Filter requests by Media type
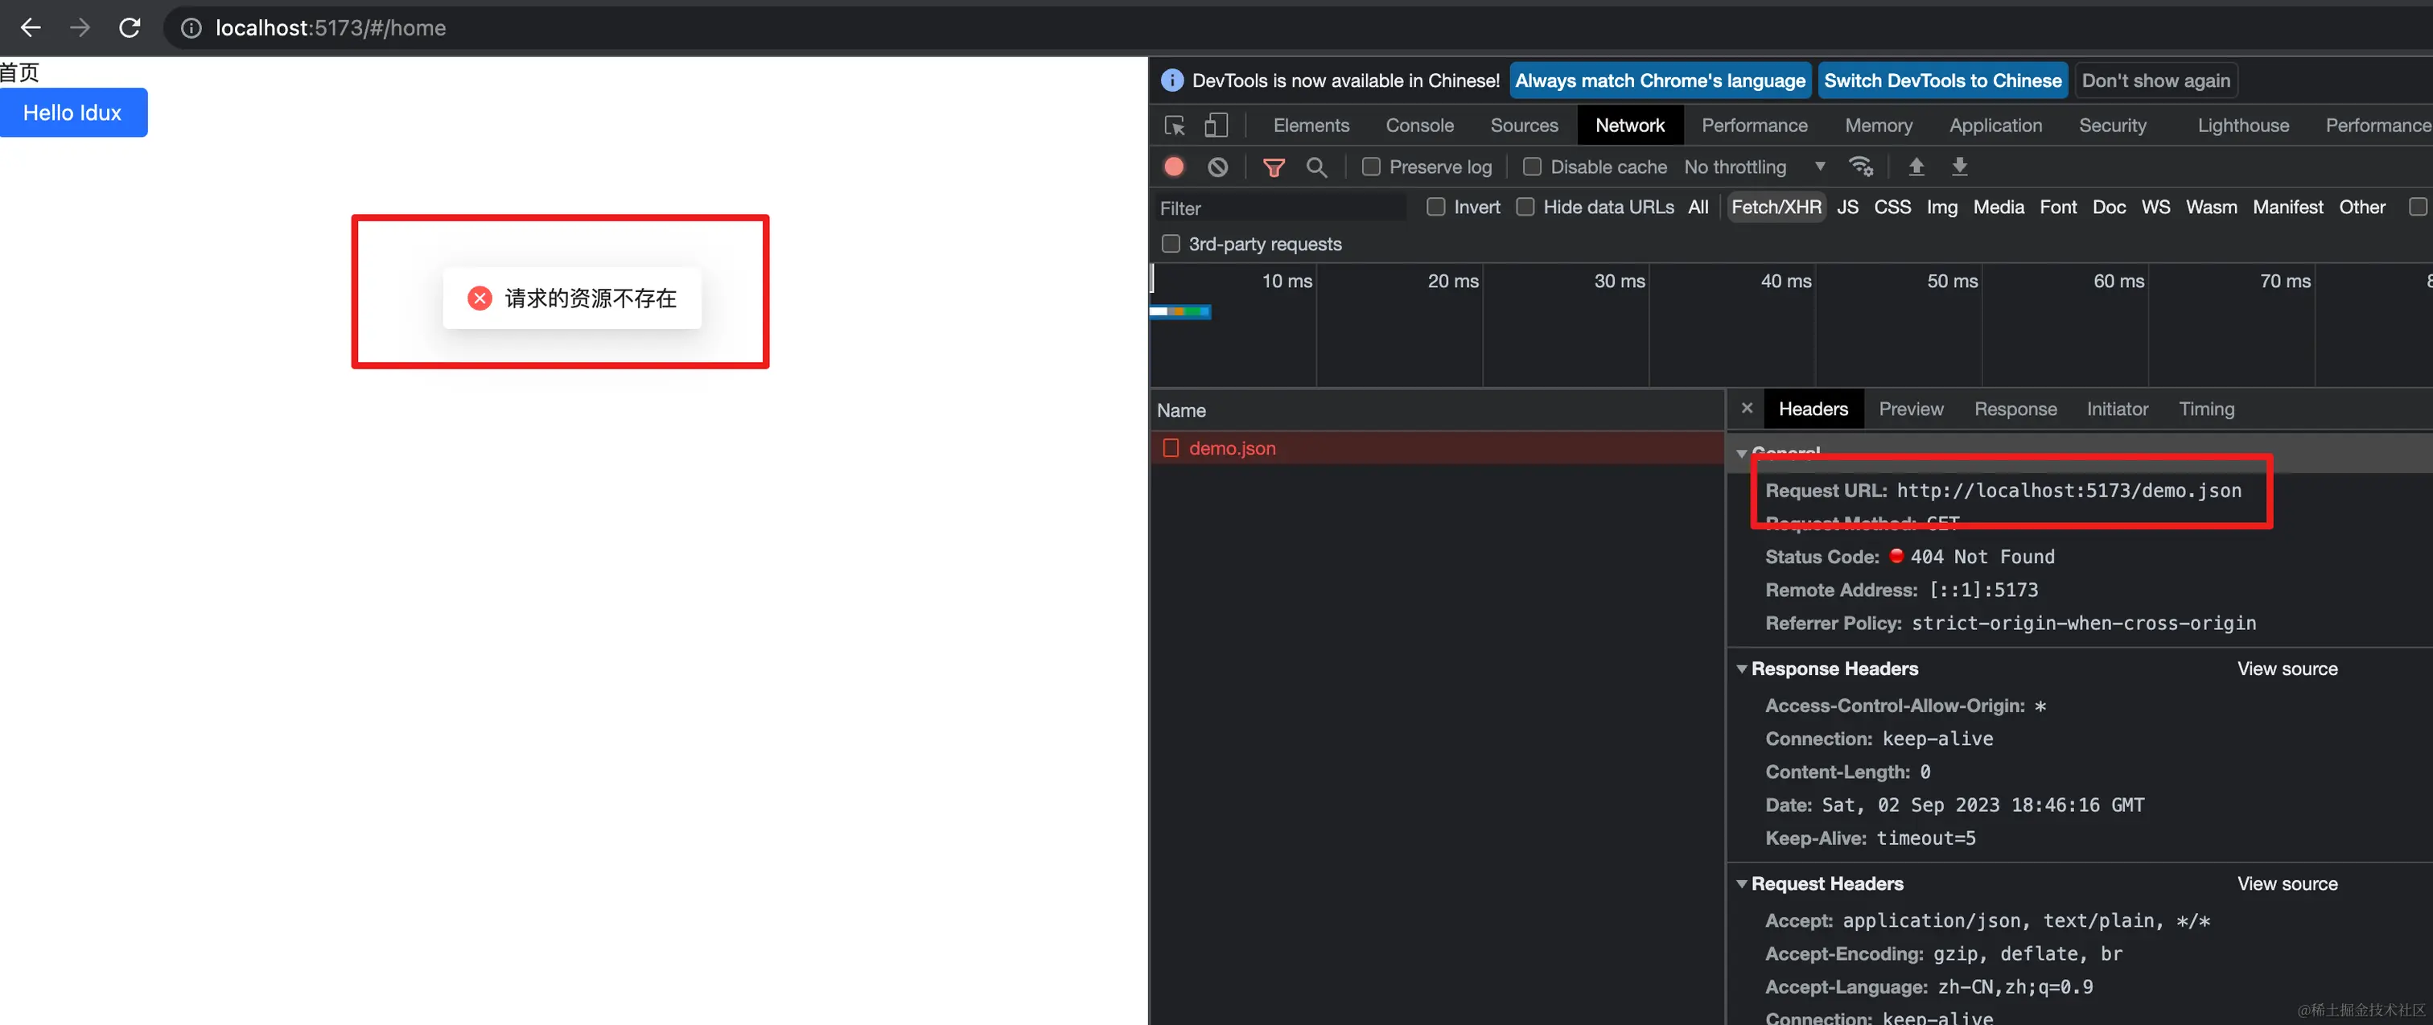The image size is (2433, 1025). [x=1999, y=207]
